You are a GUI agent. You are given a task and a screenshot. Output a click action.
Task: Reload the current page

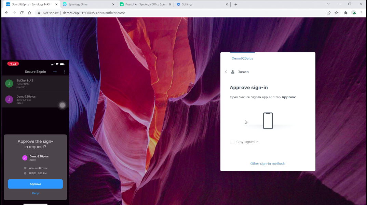pos(22,13)
